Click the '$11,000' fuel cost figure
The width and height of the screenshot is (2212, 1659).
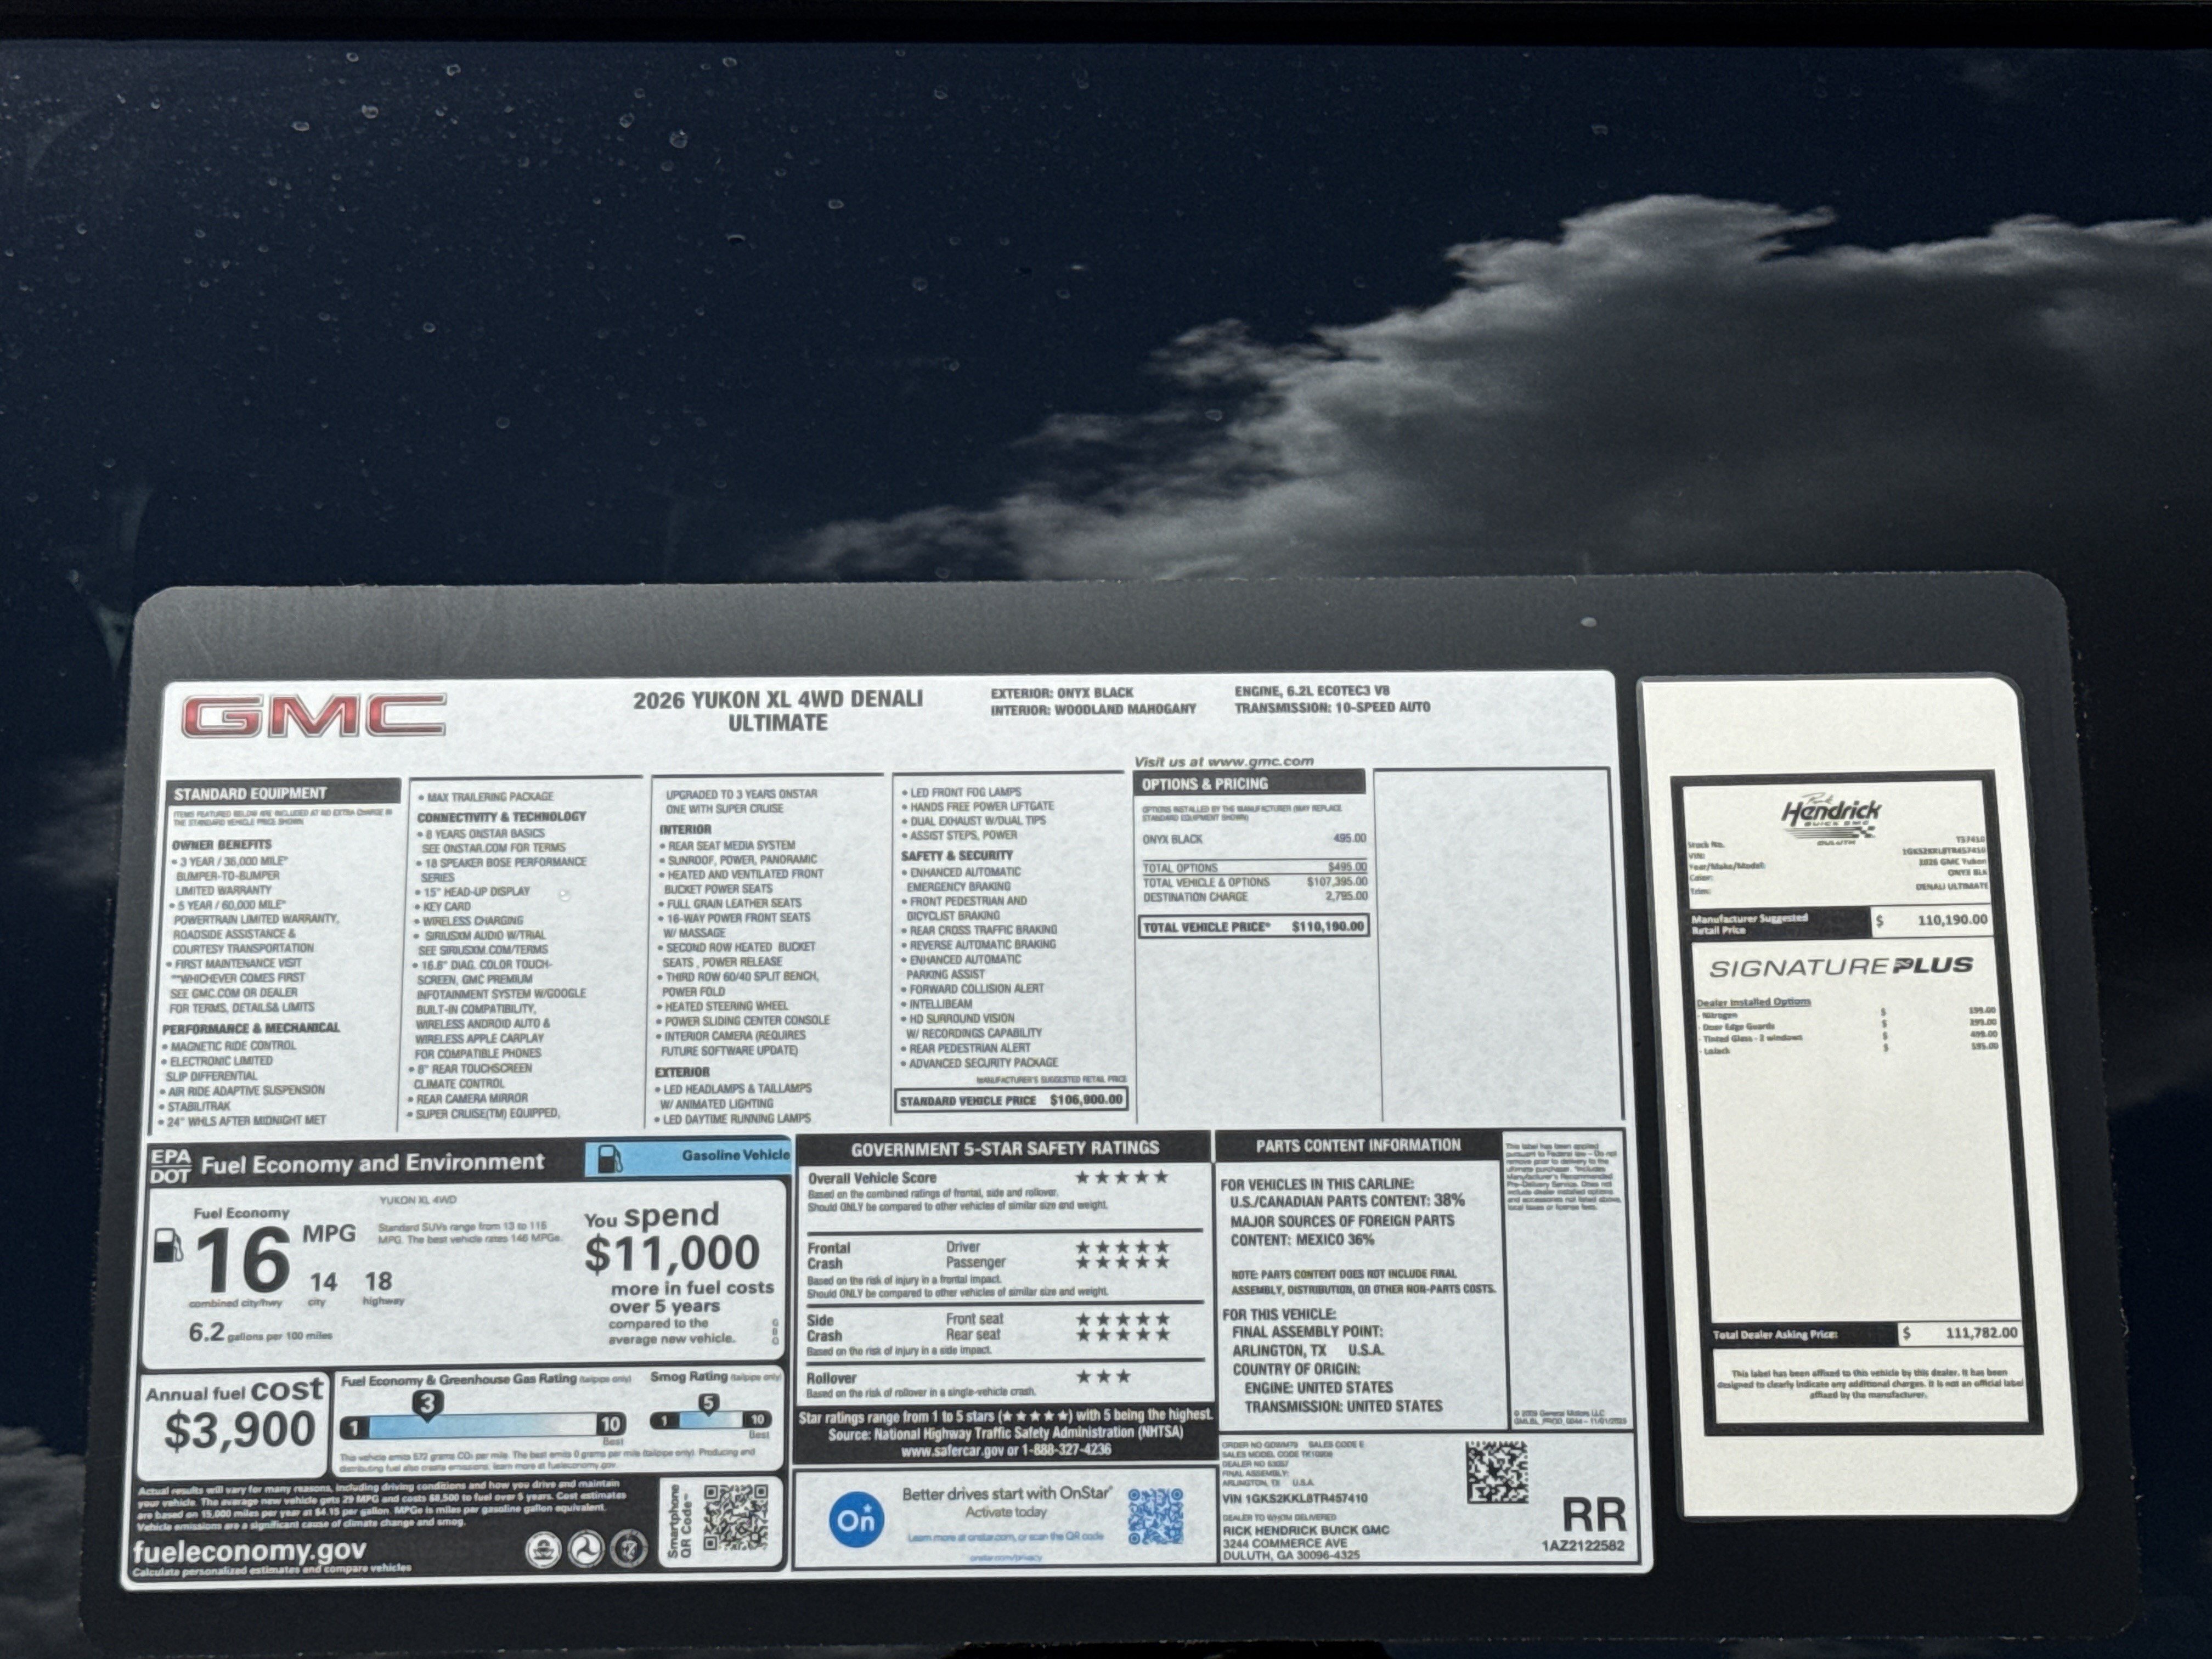[x=672, y=1253]
